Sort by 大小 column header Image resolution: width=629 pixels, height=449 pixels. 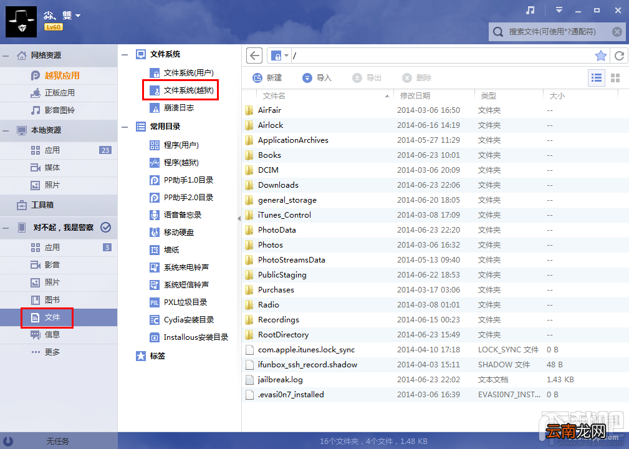[x=580, y=96]
